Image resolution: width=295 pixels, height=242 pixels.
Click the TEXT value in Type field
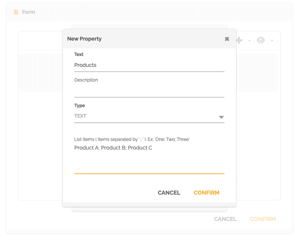(x=80, y=116)
